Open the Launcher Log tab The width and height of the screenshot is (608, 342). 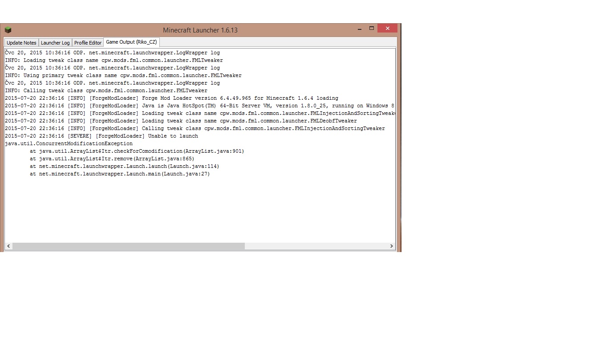pos(55,43)
